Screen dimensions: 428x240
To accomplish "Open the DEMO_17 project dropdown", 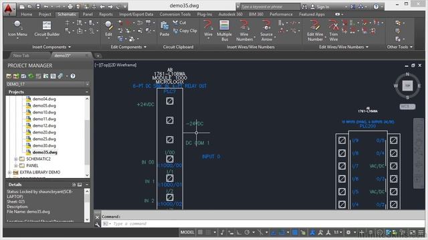I will pos(87,85).
